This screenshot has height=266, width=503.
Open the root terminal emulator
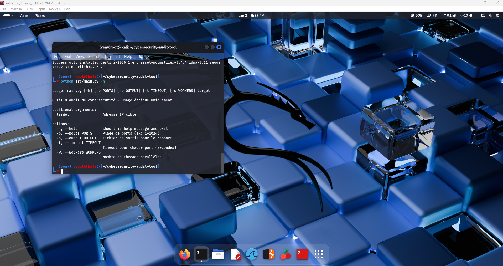tap(302, 254)
